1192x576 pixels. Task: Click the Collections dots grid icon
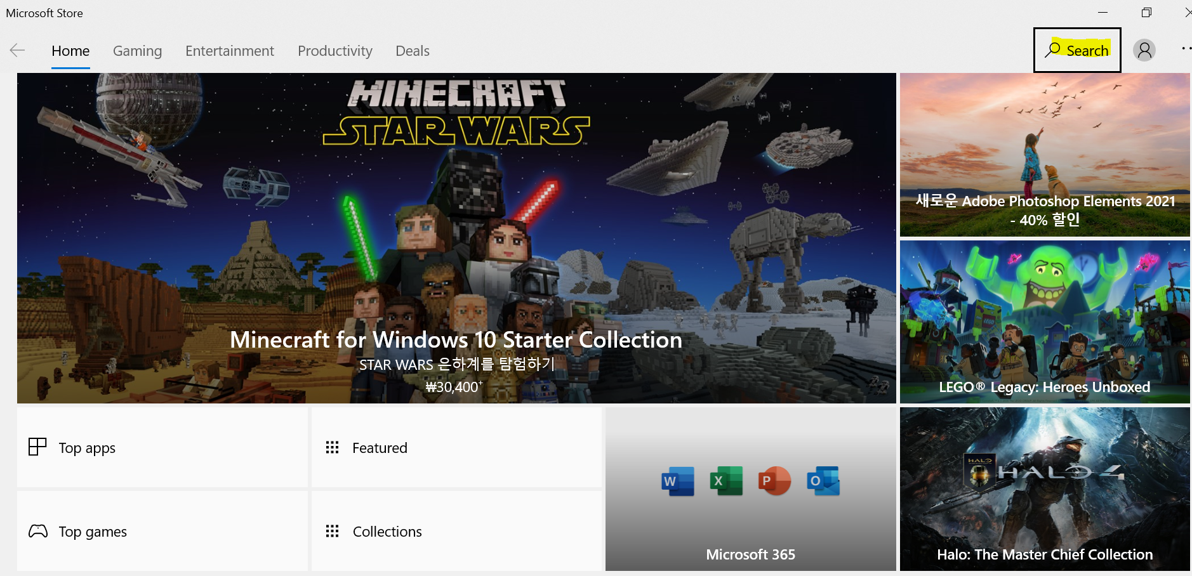(332, 531)
